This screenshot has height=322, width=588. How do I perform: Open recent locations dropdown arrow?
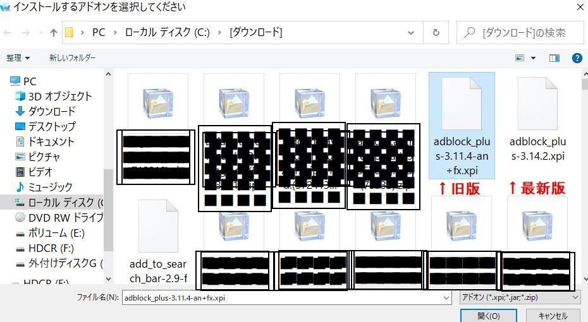click(x=40, y=33)
